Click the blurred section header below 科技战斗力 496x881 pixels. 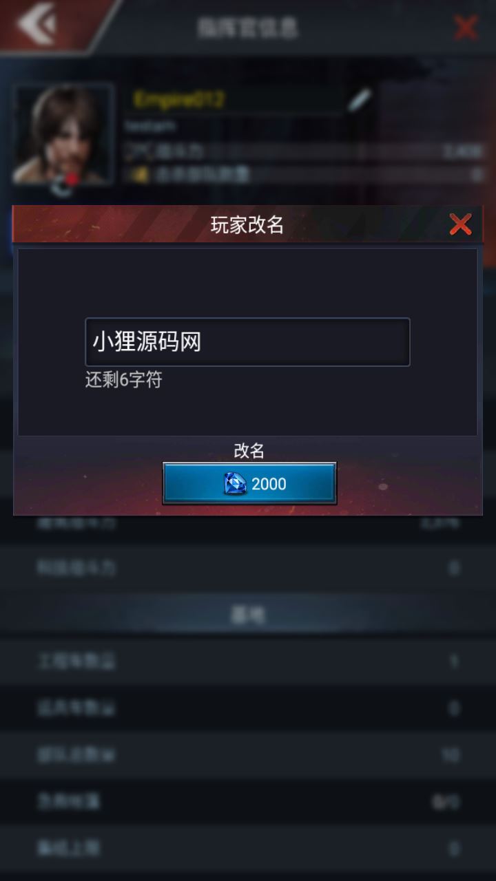point(248,615)
